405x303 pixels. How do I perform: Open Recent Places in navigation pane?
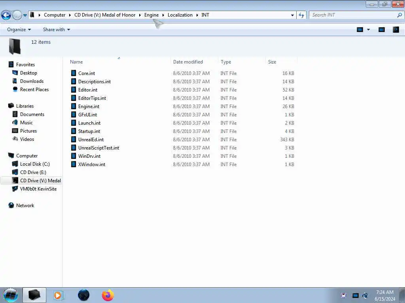coord(34,89)
